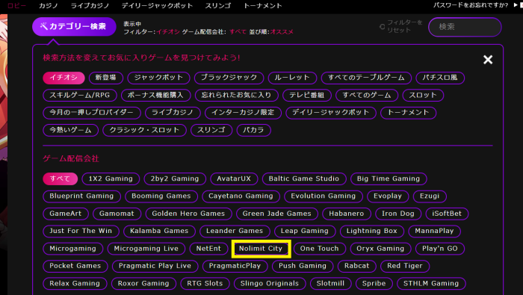Filter by Relax Gaming
The image size is (523, 295).
click(x=75, y=284)
